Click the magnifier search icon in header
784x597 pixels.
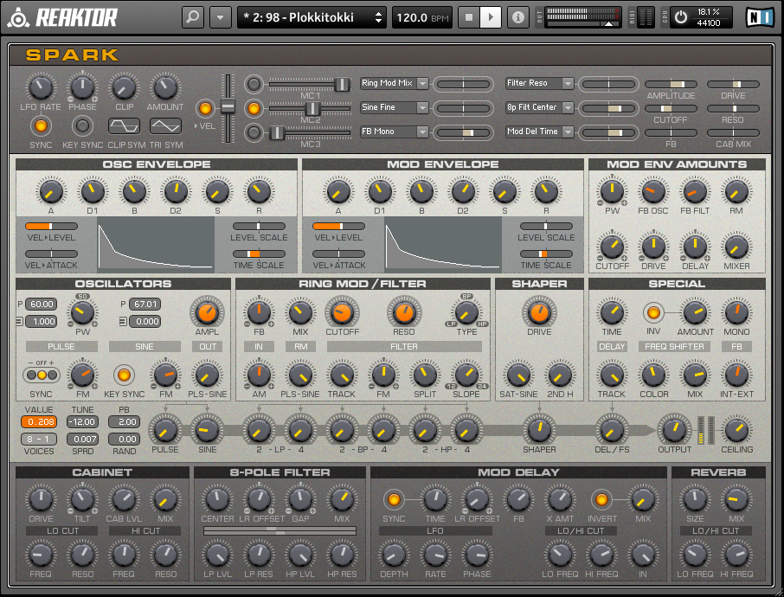192,17
